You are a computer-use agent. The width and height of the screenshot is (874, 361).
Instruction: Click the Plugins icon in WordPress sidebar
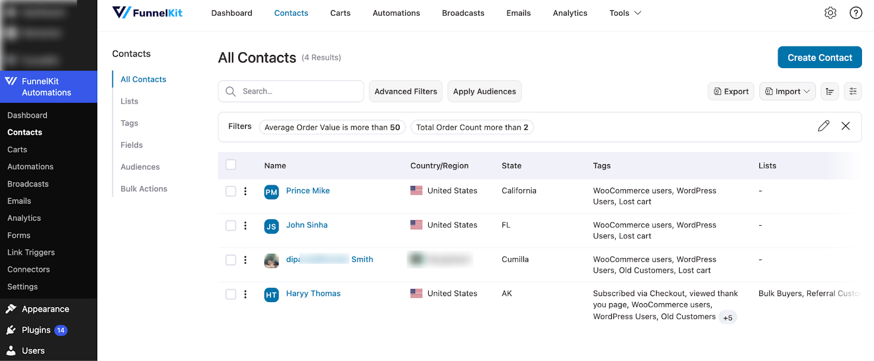(x=11, y=330)
